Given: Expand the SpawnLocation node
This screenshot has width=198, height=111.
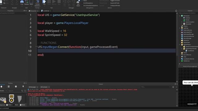Looking at the screenshot, I should click(182, 22).
